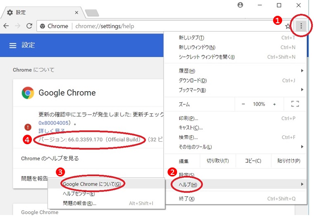Toggle fullscreen icon in zoom row
Image resolution: width=314 pixels, height=220 pixels.
295,104
